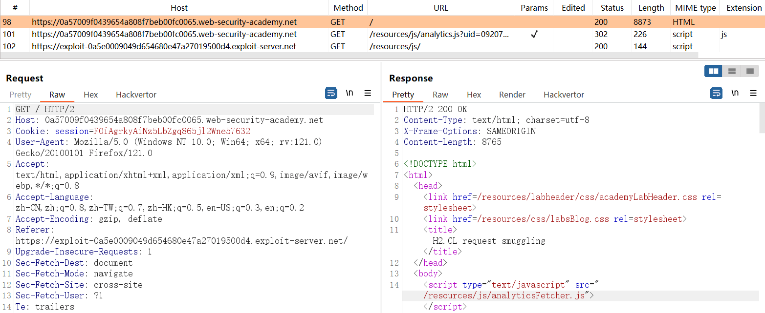The image size is (765, 313).
Task: Select the analytics.js request, row 101
Action: click(164, 34)
